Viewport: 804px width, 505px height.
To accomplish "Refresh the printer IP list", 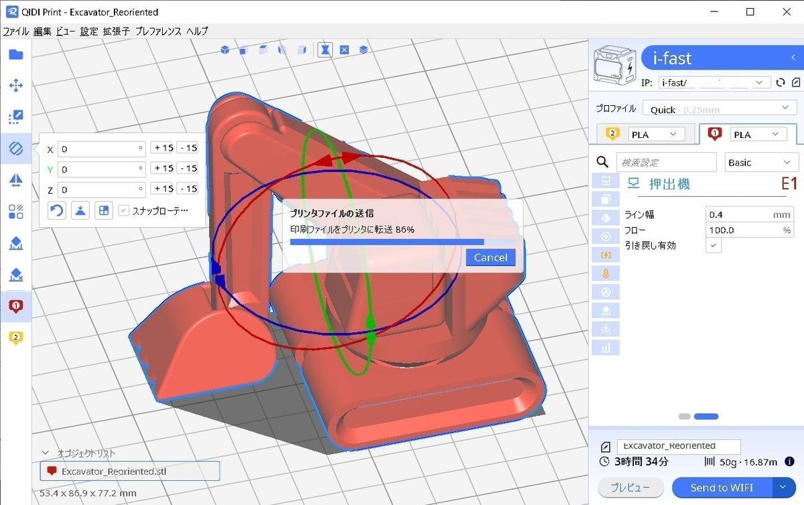I will pyautogui.click(x=780, y=82).
